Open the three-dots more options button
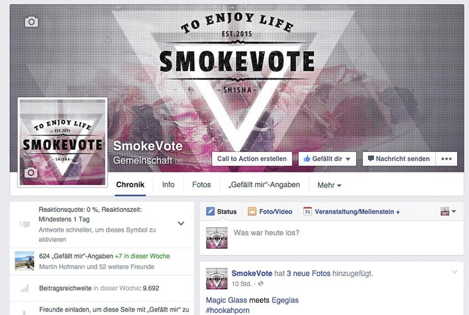This screenshot has height=315, width=469. coord(446,159)
